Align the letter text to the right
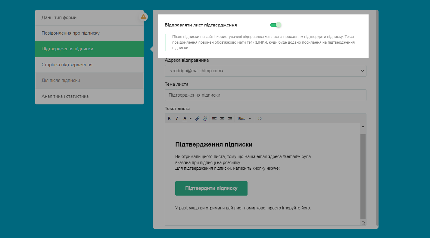Image resolution: width=430 pixels, height=238 pixels. click(230, 119)
